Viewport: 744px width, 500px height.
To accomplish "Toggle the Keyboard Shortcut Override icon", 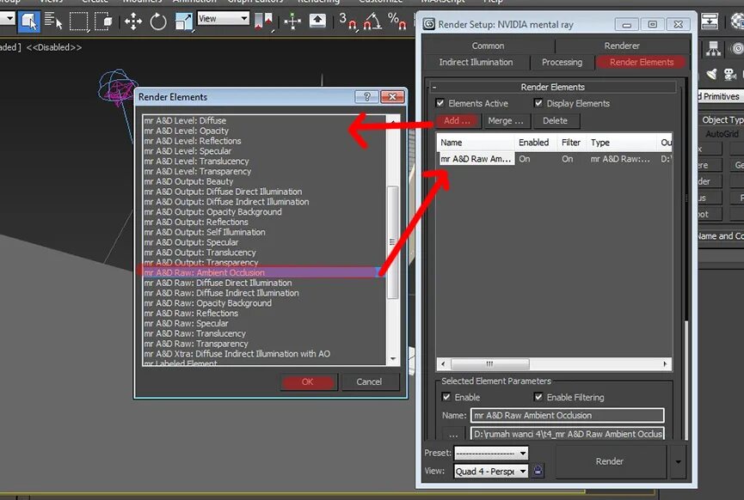I will 317,21.
